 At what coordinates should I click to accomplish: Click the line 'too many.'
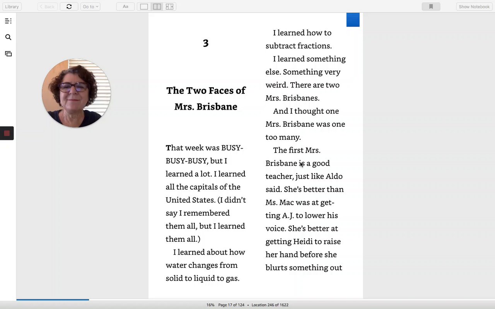(283, 137)
